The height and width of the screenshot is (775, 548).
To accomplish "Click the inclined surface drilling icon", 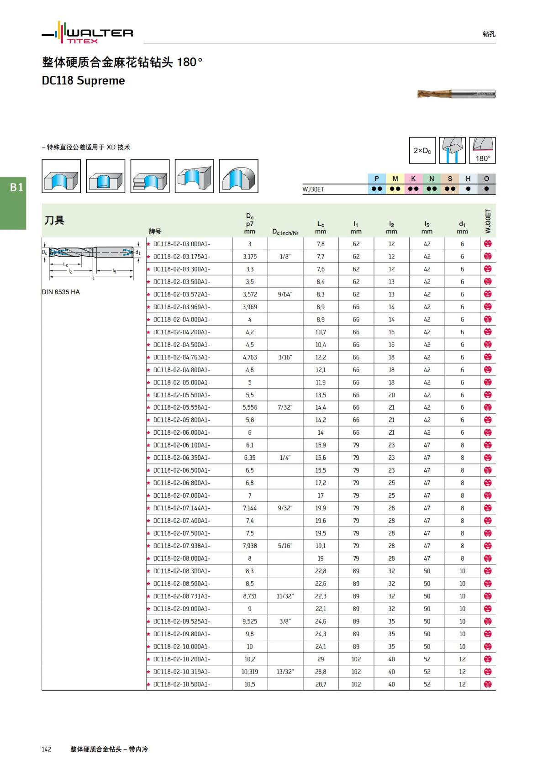I will [194, 176].
